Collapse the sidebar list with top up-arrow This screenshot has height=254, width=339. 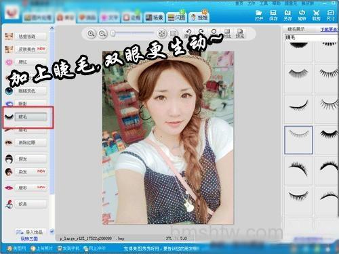[x=52, y=28]
